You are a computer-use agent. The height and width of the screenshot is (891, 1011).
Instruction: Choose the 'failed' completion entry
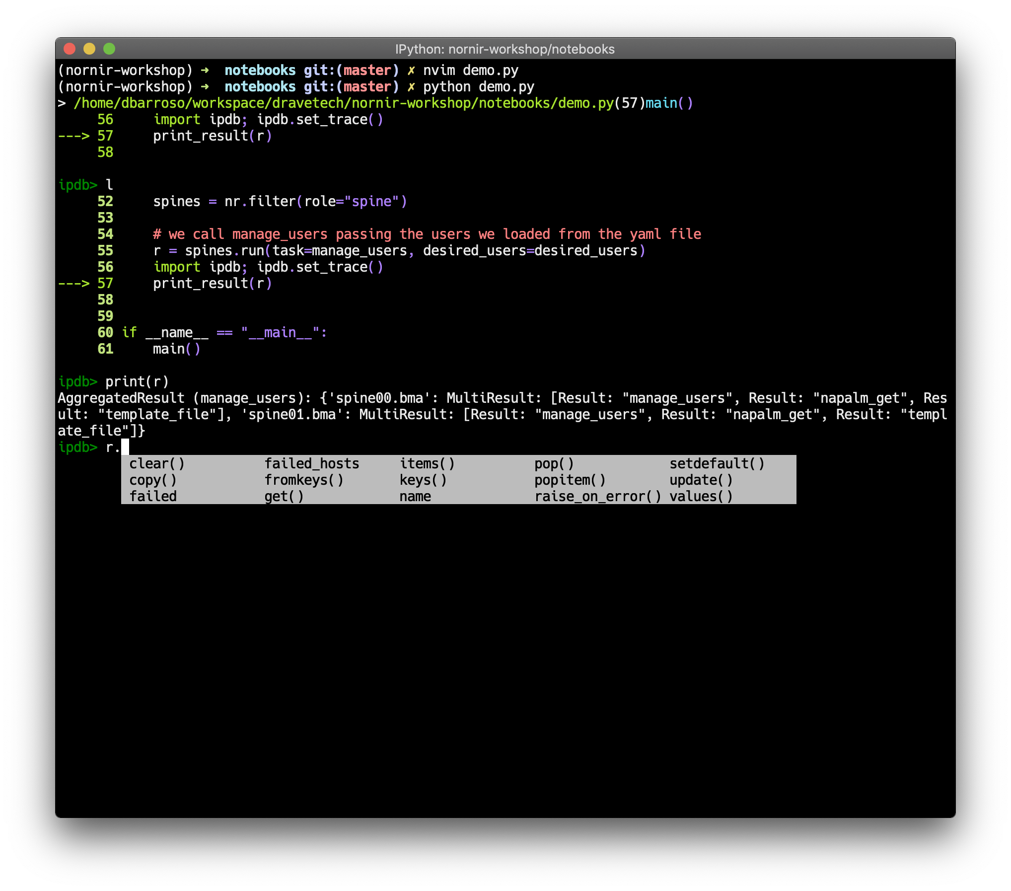(153, 496)
